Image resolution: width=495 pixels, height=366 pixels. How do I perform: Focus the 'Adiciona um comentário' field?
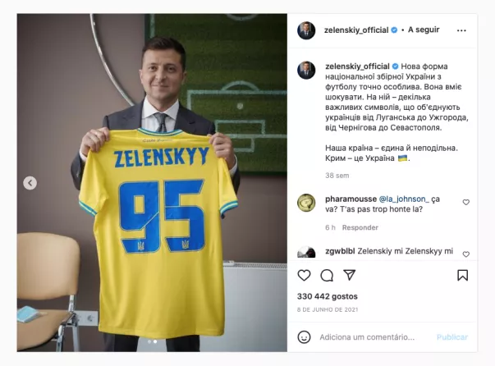367,337
